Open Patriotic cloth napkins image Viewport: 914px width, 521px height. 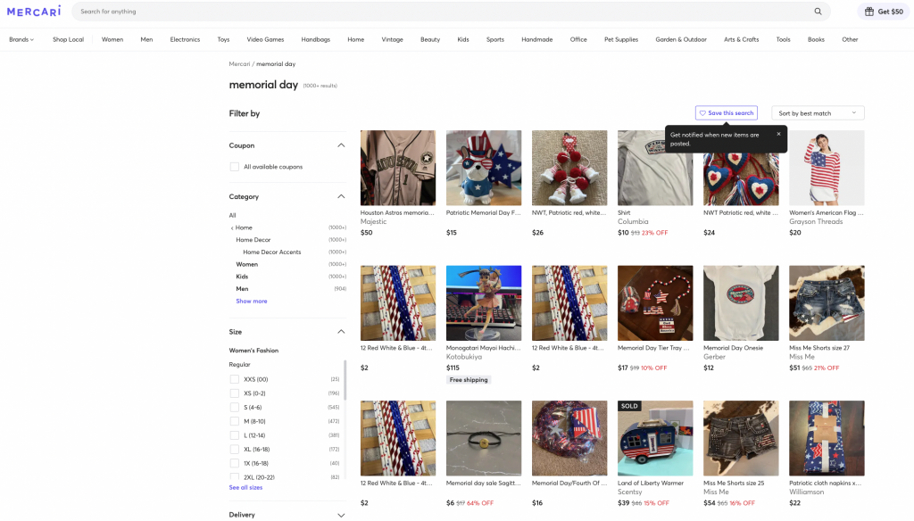point(827,438)
